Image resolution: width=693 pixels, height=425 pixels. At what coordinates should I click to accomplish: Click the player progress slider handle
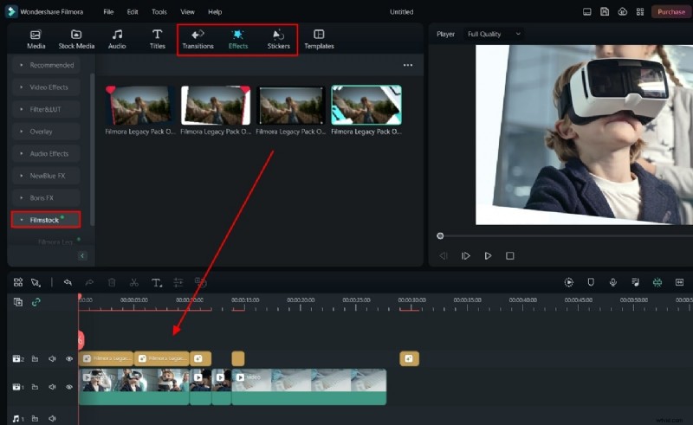click(x=440, y=236)
